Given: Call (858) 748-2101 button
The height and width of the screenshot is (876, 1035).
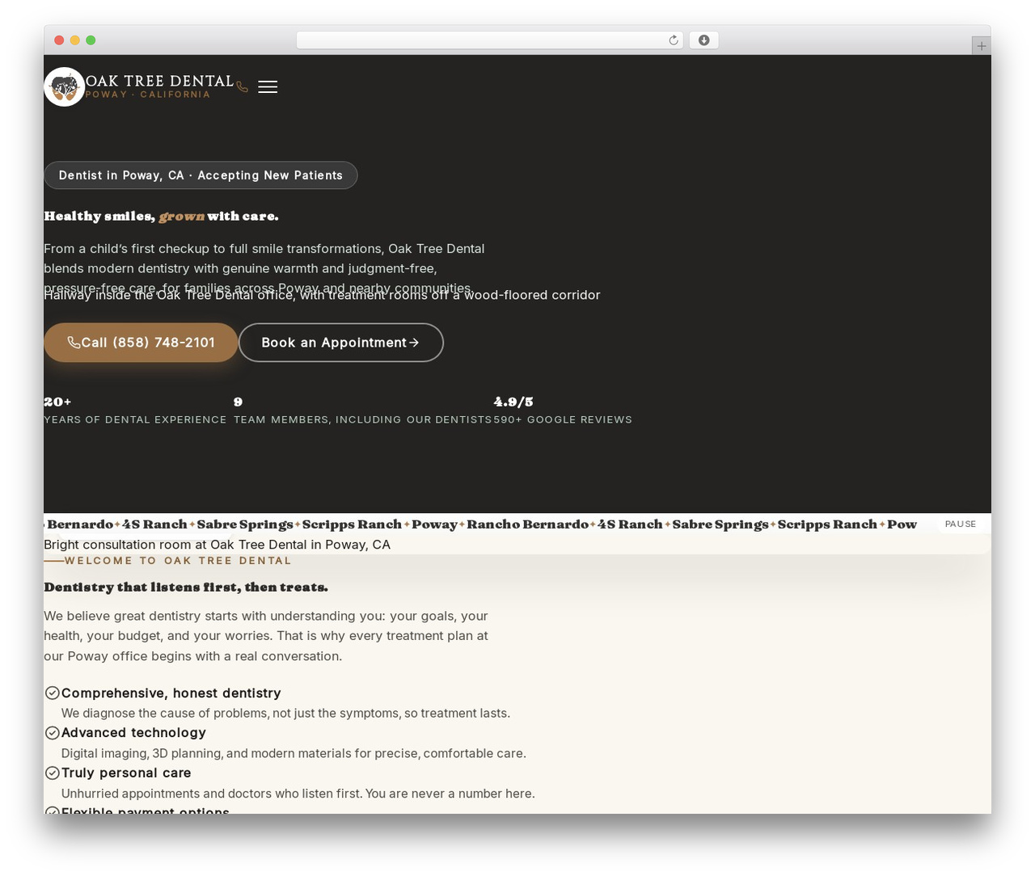Looking at the screenshot, I should pyautogui.click(x=141, y=343).
